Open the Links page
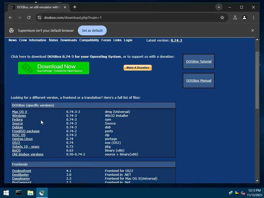The image size is (264, 198). coord(117,40)
